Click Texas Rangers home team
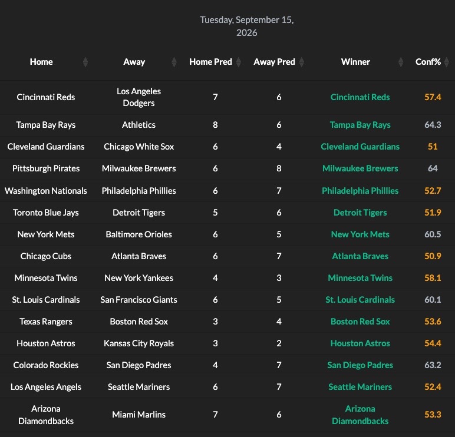 46,322
